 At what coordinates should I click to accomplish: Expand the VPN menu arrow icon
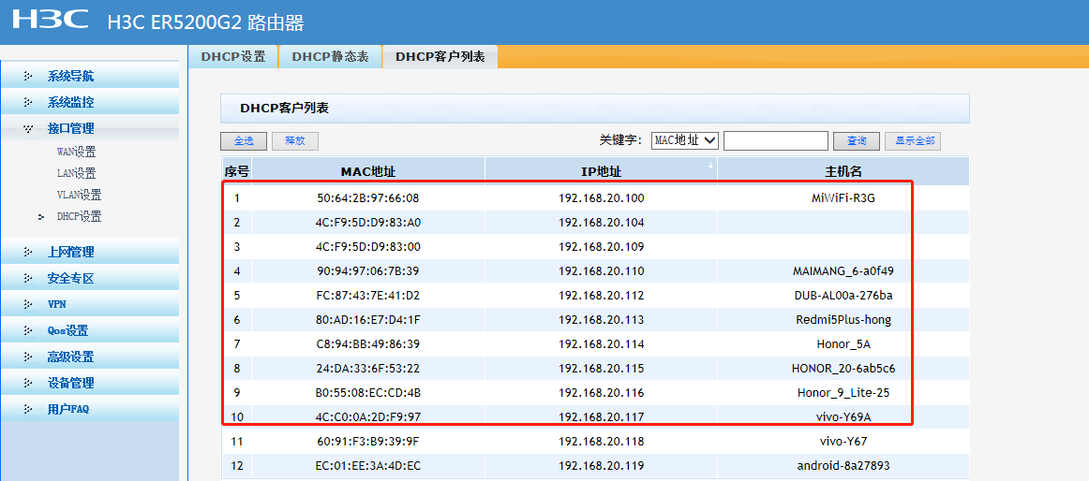point(28,304)
